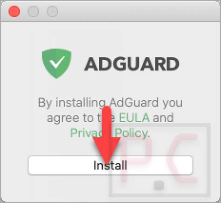Click the installer window title bar

click(x=110, y=11)
